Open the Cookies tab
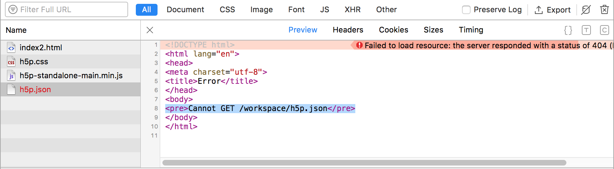Viewport: 614px width, 169px height. 393,30
